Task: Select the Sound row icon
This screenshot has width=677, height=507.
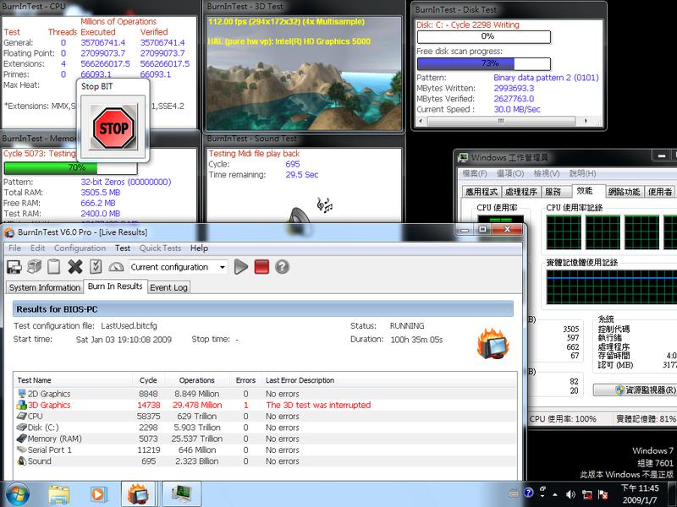Action: tap(22, 461)
